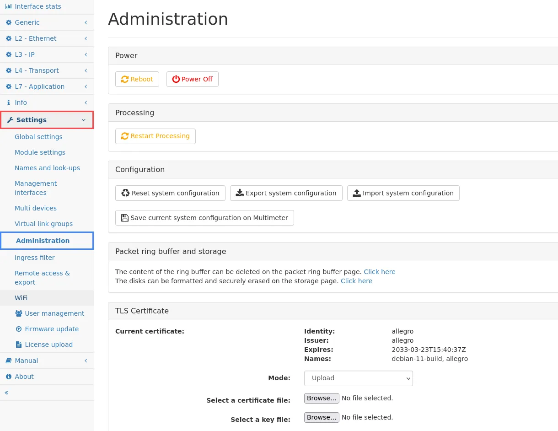The width and height of the screenshot is (558, 431).
Task: Collapse the Settings menu chevron
Action: [83, 120]
